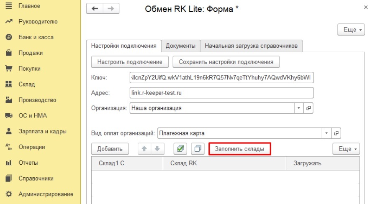Switch to the Документы tab
The width and height of the screenshot is (370, 204).
point(180,46)
